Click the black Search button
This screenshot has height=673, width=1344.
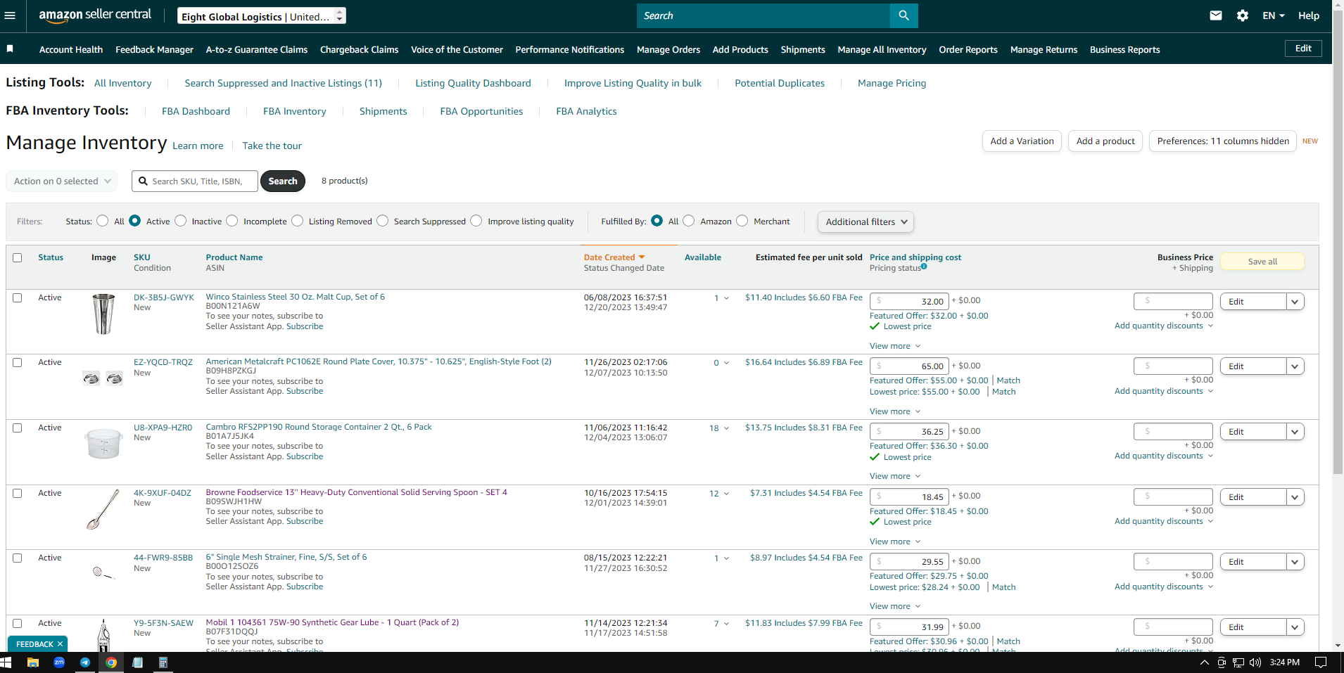[x=283, y=181]
